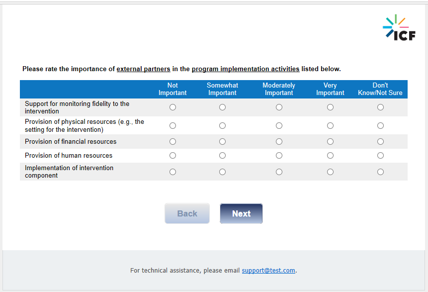Mark financial resources as Don't Know/Not Sure
This screenshot has width=428, height=292.
tap(380, 142)
